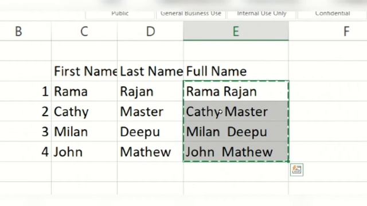
Task: Select the John Mathew full name cell
Action: pos(236,152)
